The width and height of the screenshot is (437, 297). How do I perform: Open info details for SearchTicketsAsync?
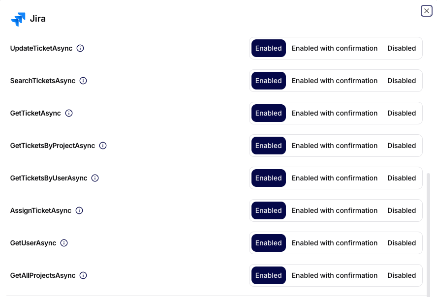pyautogui.click(x=84, y=81)
